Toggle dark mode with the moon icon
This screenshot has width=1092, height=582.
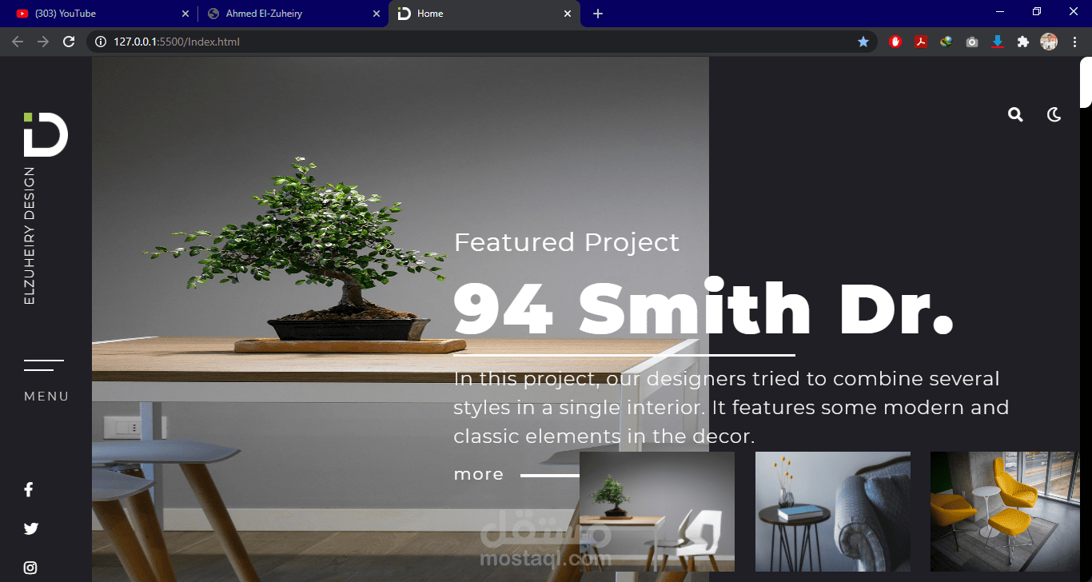tap(1054, 115)
